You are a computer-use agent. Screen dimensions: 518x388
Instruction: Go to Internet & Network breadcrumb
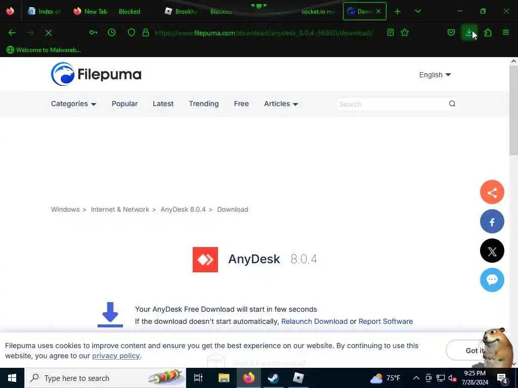click(120, 210)
